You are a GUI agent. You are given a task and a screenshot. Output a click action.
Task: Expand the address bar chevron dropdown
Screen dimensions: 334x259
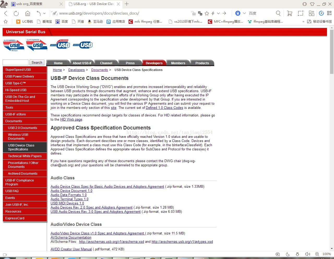pyautogui.click(x=218, y=13)
